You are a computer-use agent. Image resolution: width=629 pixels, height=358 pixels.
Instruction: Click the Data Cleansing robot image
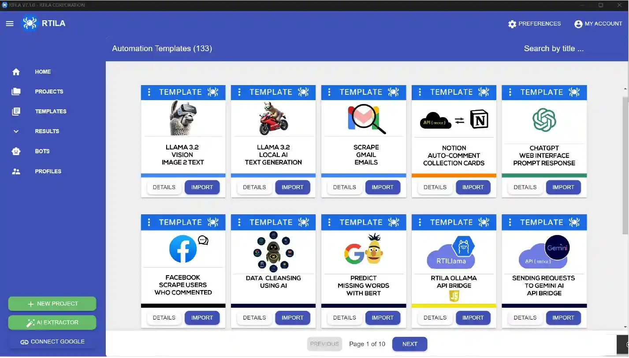click(273, 251)
